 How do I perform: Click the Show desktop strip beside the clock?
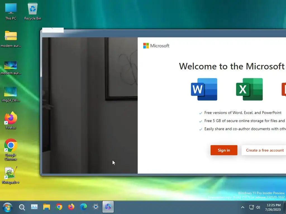click(x=285, y=207)
